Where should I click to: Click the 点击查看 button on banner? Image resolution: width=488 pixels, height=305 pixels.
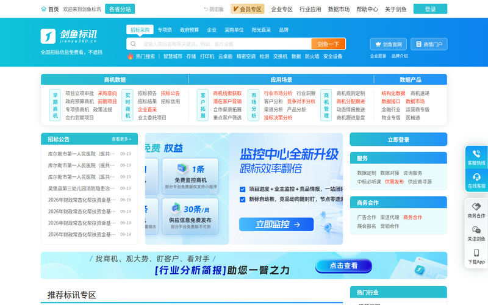tap(343, 266)
